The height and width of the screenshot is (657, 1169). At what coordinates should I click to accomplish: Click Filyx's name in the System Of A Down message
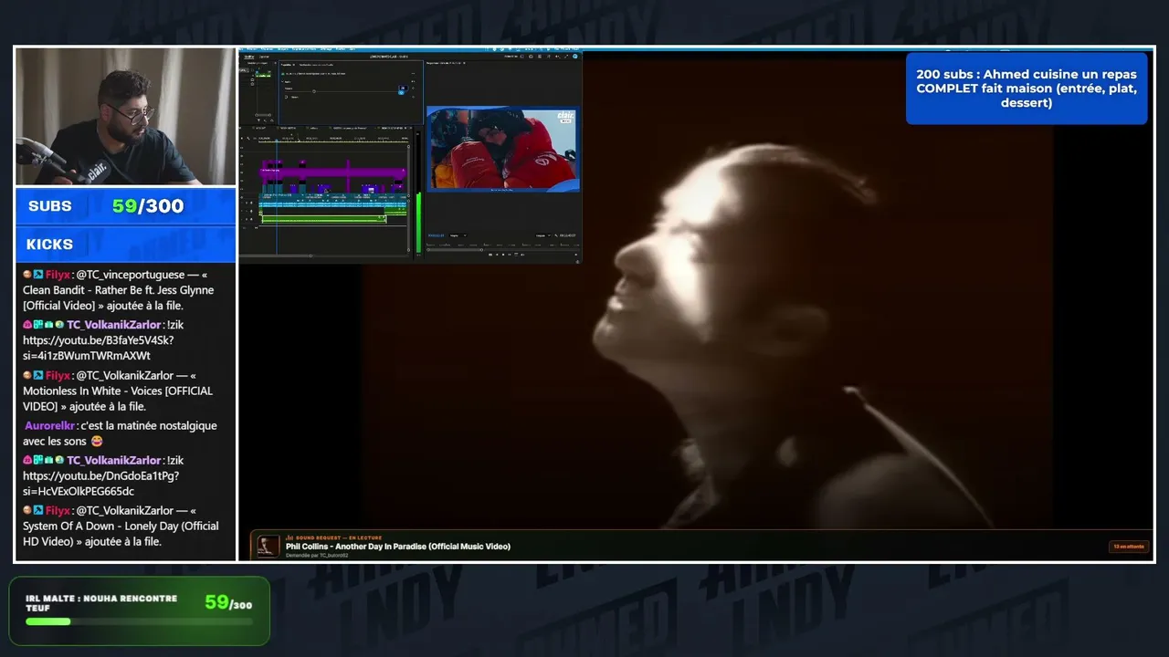58,511
